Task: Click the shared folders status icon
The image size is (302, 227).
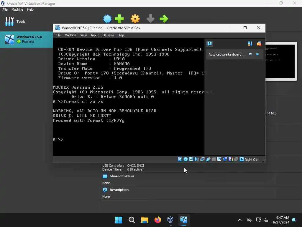Action: 214,159
